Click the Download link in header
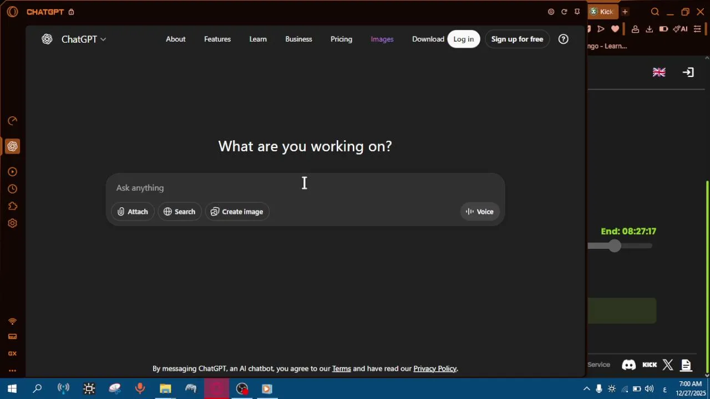This screenshot has height=399, width=710. tap(428, 39)
